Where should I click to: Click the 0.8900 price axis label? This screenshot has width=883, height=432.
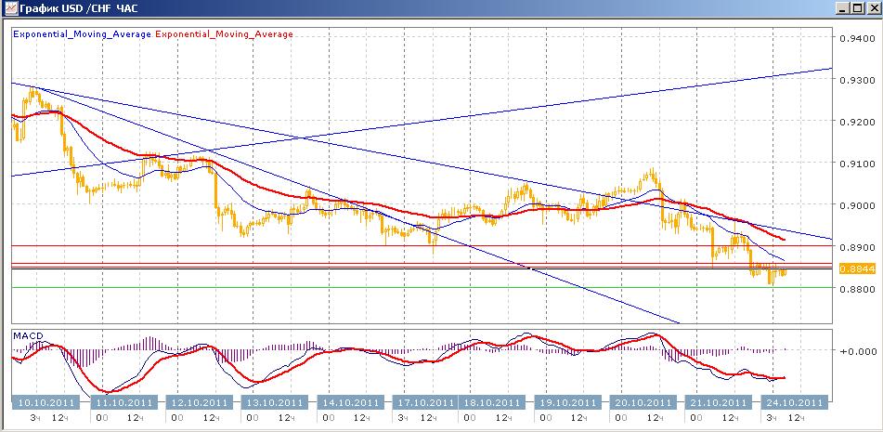pos(857,247)
